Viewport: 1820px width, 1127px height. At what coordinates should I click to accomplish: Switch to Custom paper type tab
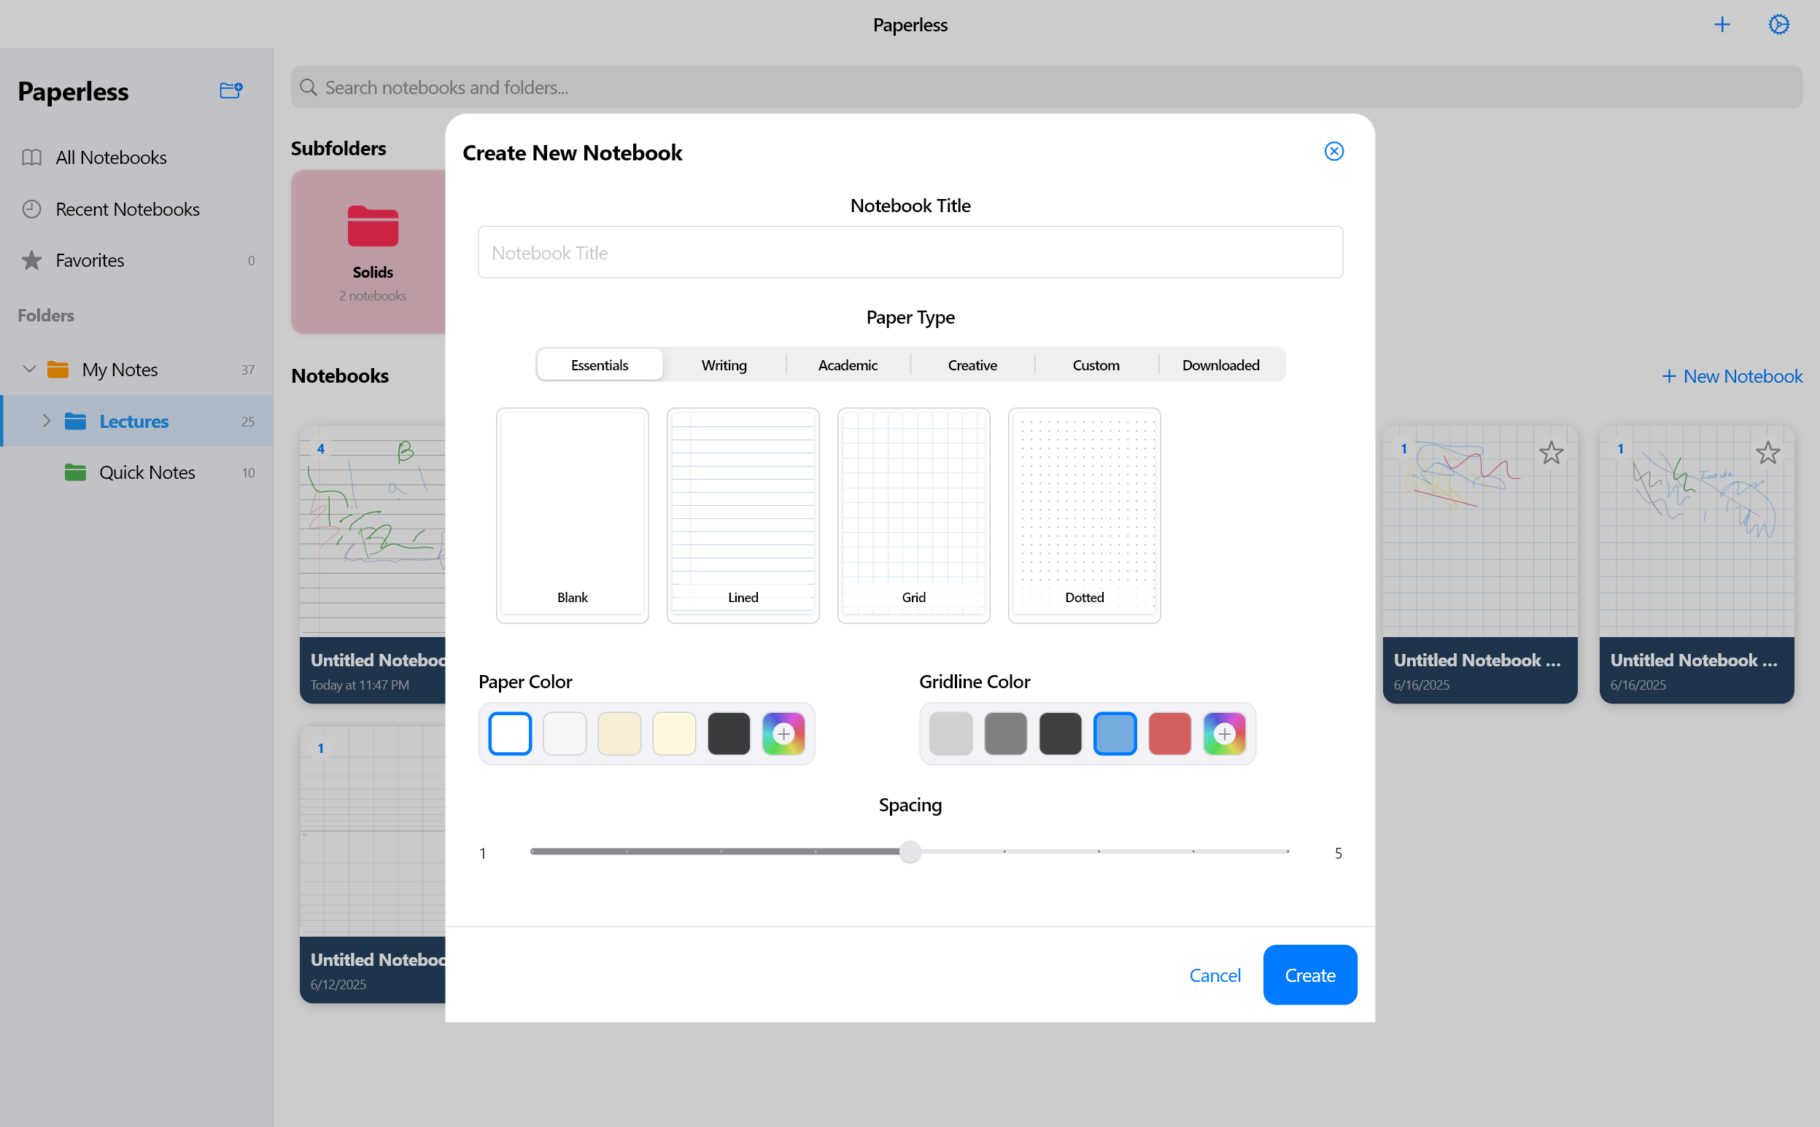coord(1096,364)
